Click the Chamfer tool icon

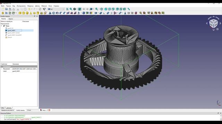[64, 13]
